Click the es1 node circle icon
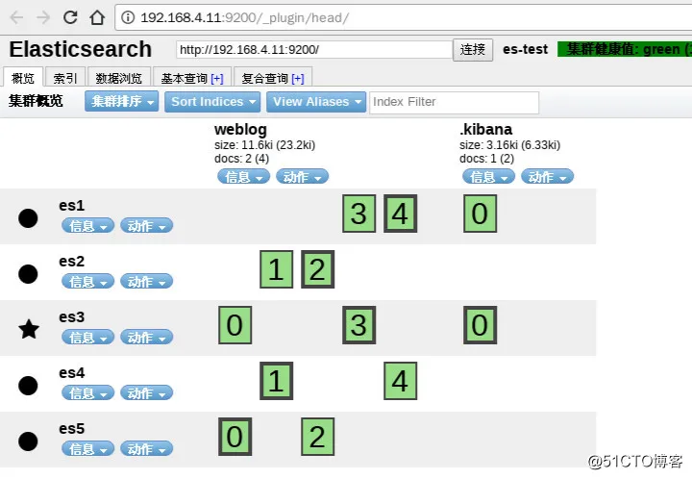Image resolution: width=692 pixels, height=479 pixels. [28, 218]
